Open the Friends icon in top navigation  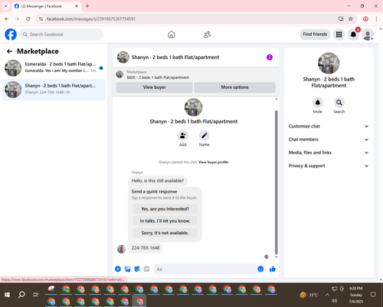point(207,35)
